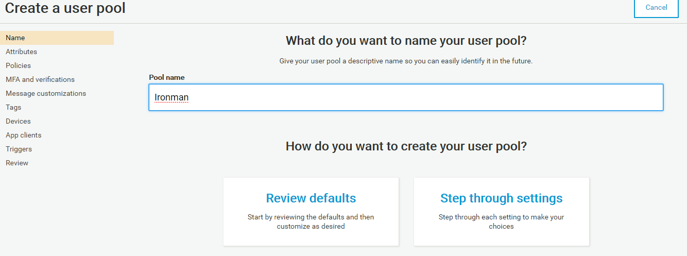Click the Cancel button
Image resolution: width=687 pixels, height=256 pixels.
point(656,8)
